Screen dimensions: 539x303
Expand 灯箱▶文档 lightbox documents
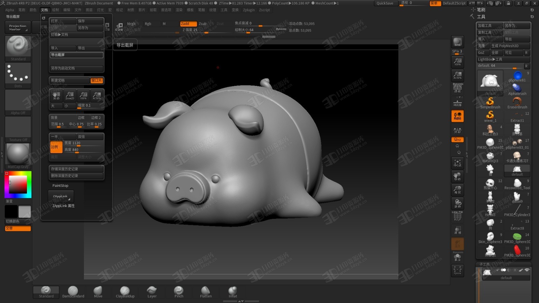point(76,35)
